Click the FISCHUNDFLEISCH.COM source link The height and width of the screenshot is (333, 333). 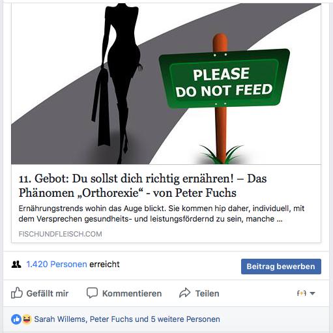(60, 234)
